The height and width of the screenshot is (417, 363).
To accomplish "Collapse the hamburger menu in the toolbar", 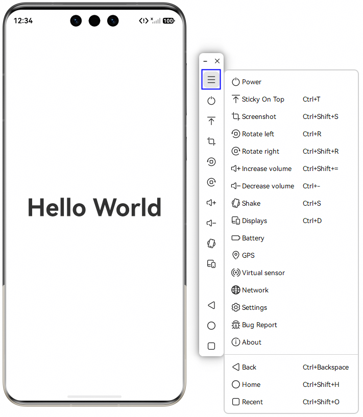I will coord(211,80).
